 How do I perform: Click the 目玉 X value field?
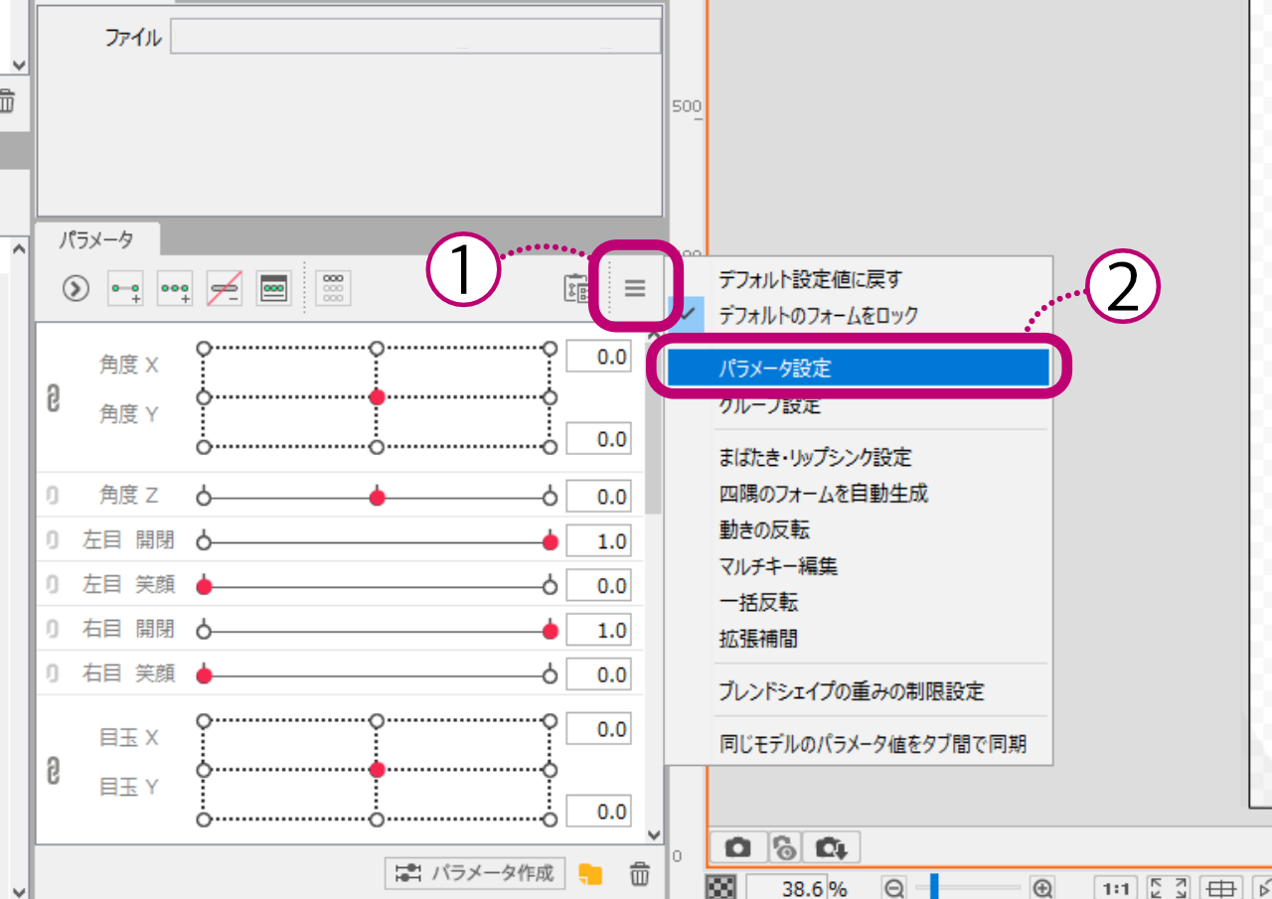(x=598, y=729)
